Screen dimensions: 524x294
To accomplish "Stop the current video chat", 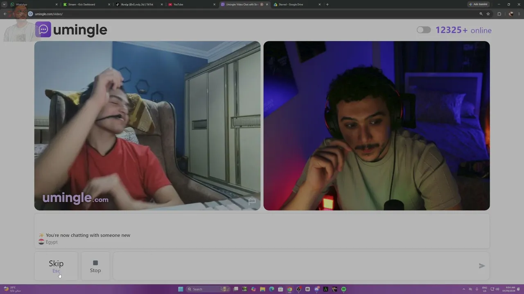I will click(95, 266).
